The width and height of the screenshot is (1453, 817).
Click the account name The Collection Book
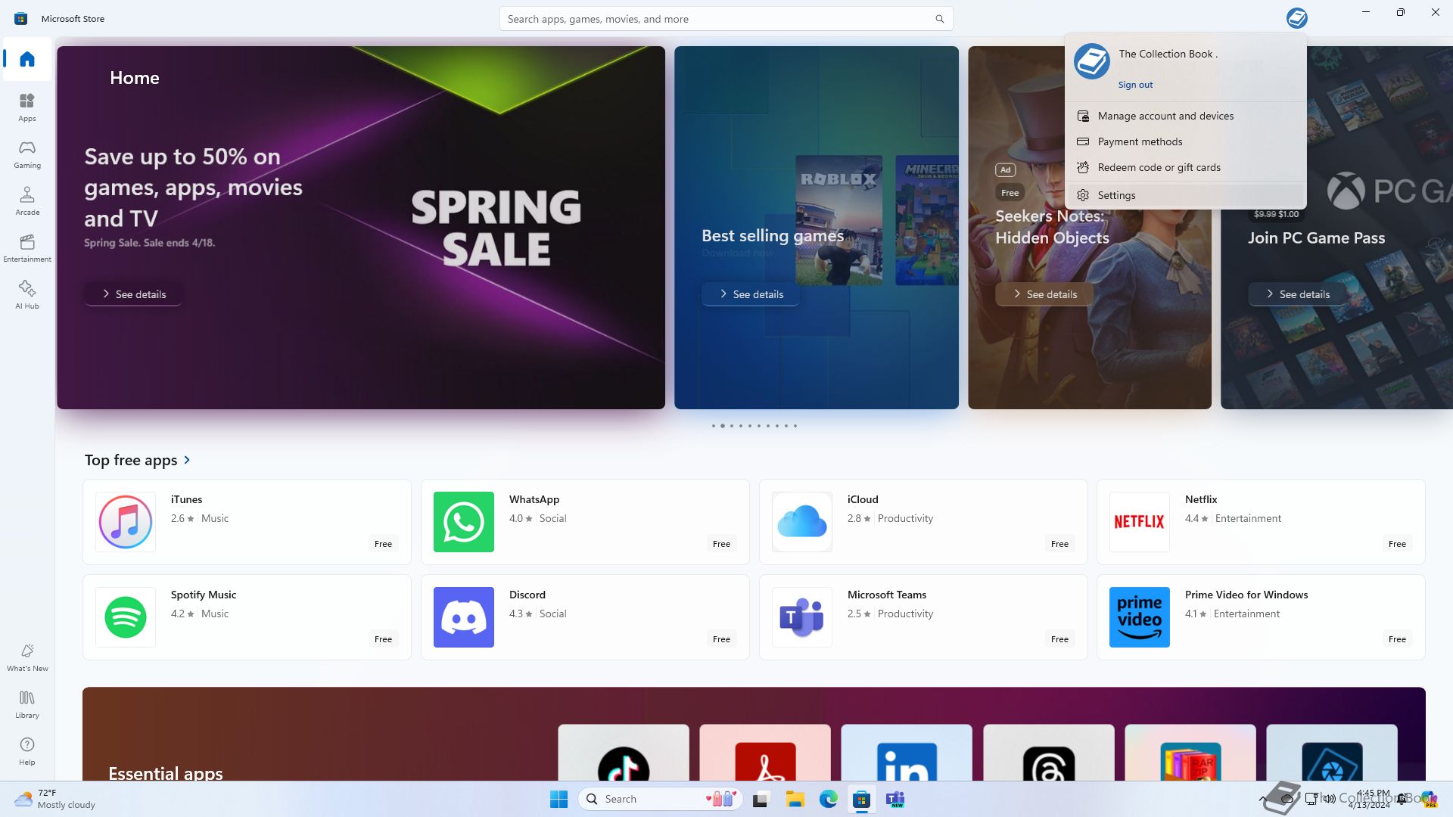click(1168, 54)
